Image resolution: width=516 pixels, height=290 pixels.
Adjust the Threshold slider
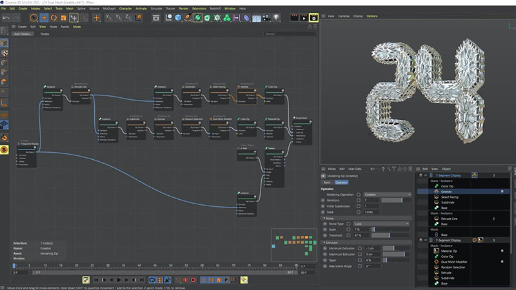[x=390, y=236]
